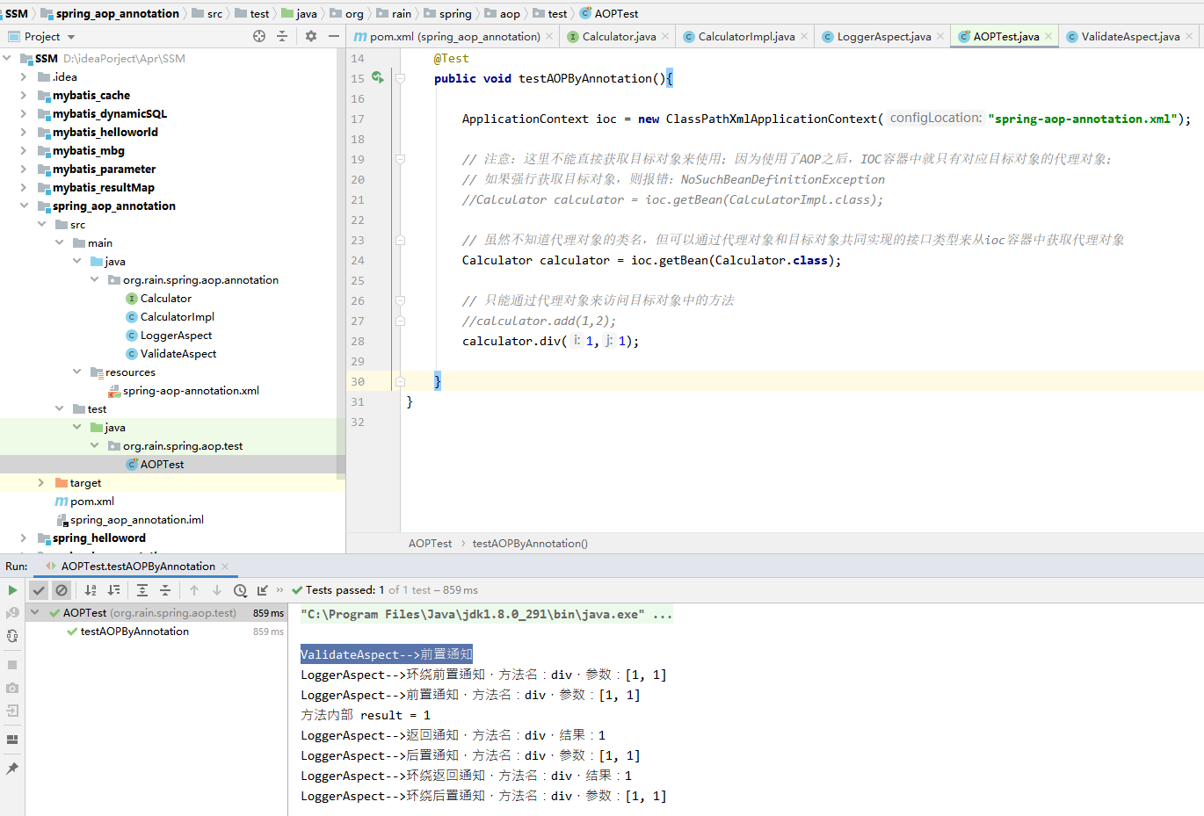The image size is (1204, 816).
Task: Close the AOPTest.java tab
Action: [1048, 36]
